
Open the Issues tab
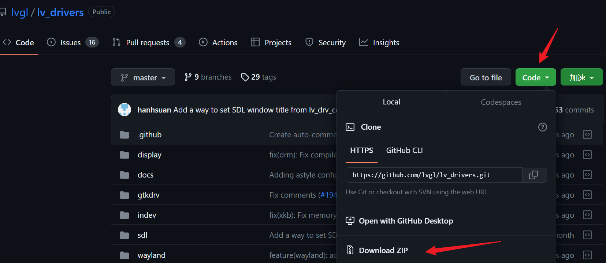click(73, 42)
